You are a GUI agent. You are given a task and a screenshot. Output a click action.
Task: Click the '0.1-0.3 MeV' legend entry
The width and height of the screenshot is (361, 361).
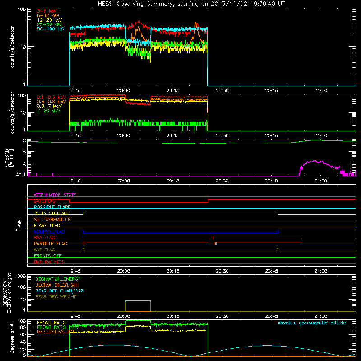pos(51,97)
